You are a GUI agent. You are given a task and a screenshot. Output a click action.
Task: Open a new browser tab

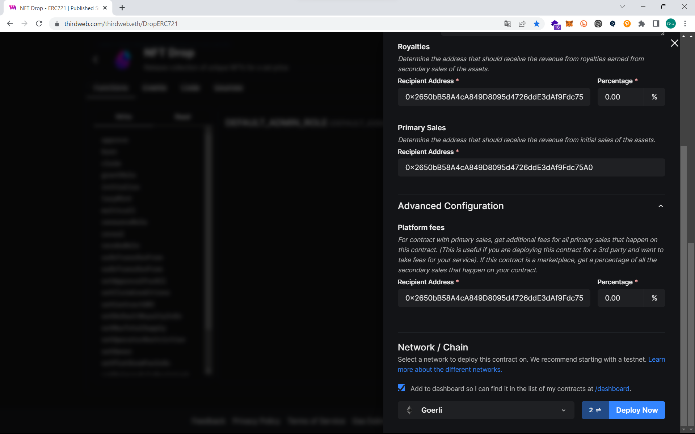click(x=122, y=8)
